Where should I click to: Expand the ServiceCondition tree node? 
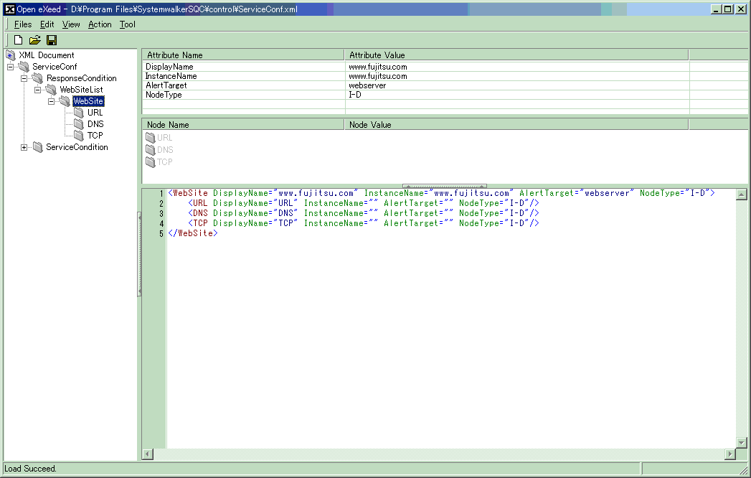pyautogui.click(x=24, y=148)
